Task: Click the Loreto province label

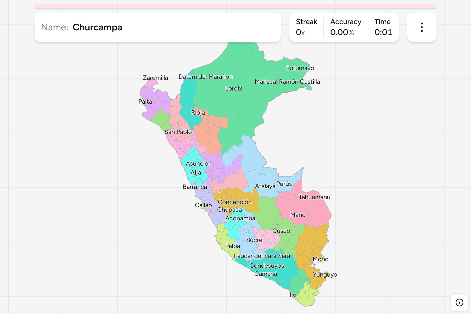Action: (234, 88)
